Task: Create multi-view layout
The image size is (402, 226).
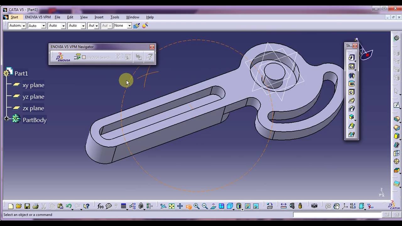Action: [221, 206]
